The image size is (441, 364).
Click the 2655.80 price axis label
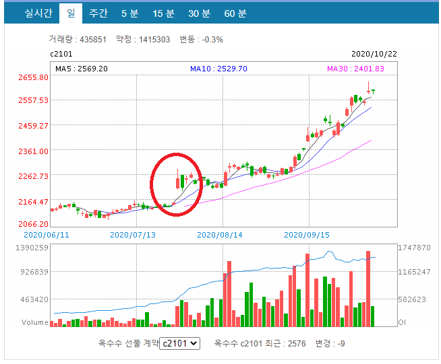33,77
